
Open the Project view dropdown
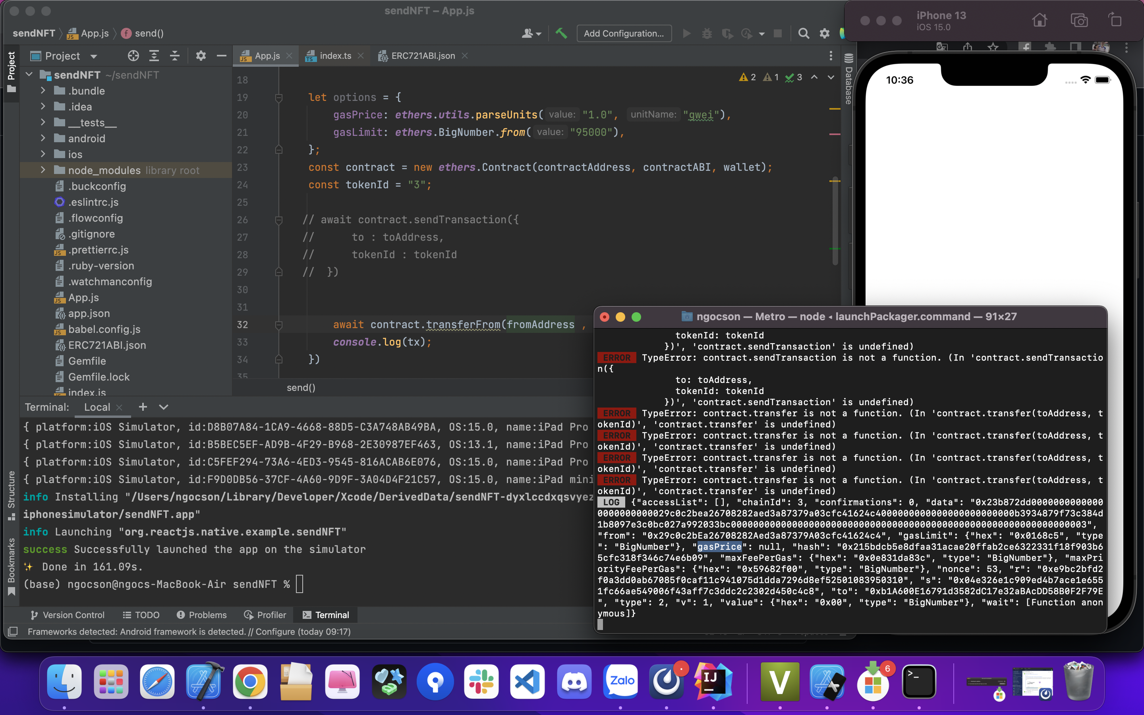click(x=94, y=56)
